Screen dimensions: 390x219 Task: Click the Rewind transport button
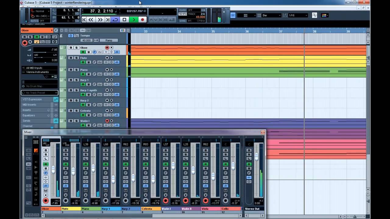[x=91, y=19]
